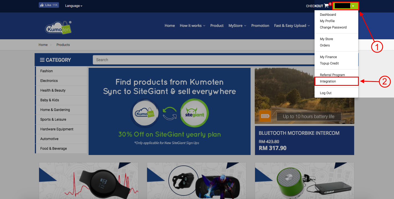This screenshot has width=394, height=199.
Task: Click the green SiteGiant logo circle
Action: [x=194, y=113]
